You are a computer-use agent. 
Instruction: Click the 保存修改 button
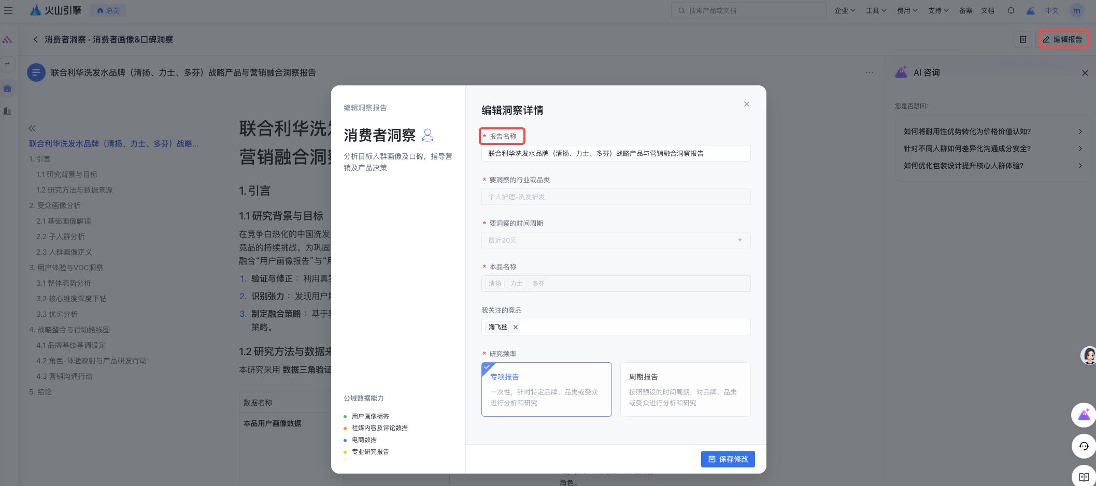click(x=728, y=459)
